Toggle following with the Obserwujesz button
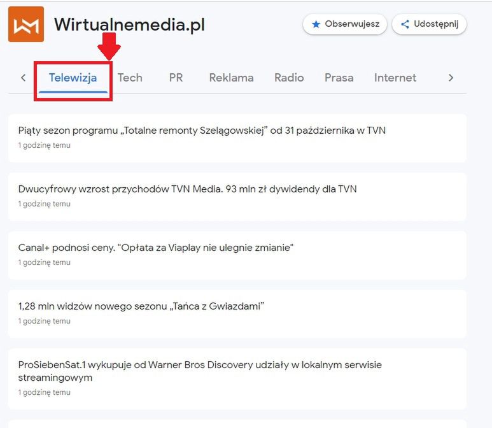 point(345,24)
